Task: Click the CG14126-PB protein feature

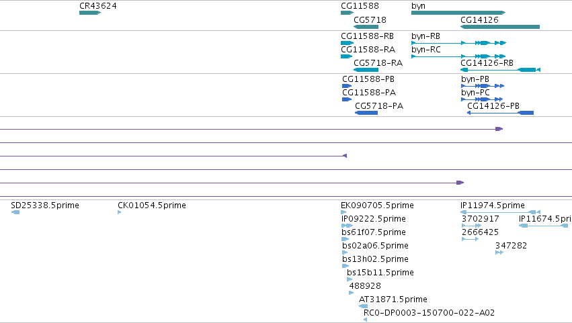Action: (x=500, y=113)
